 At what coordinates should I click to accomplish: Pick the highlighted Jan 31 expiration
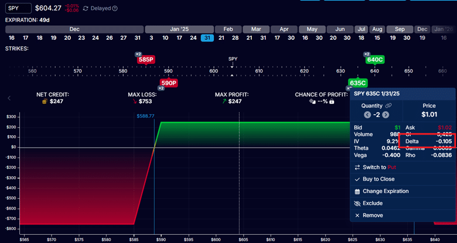coord(207,38)
